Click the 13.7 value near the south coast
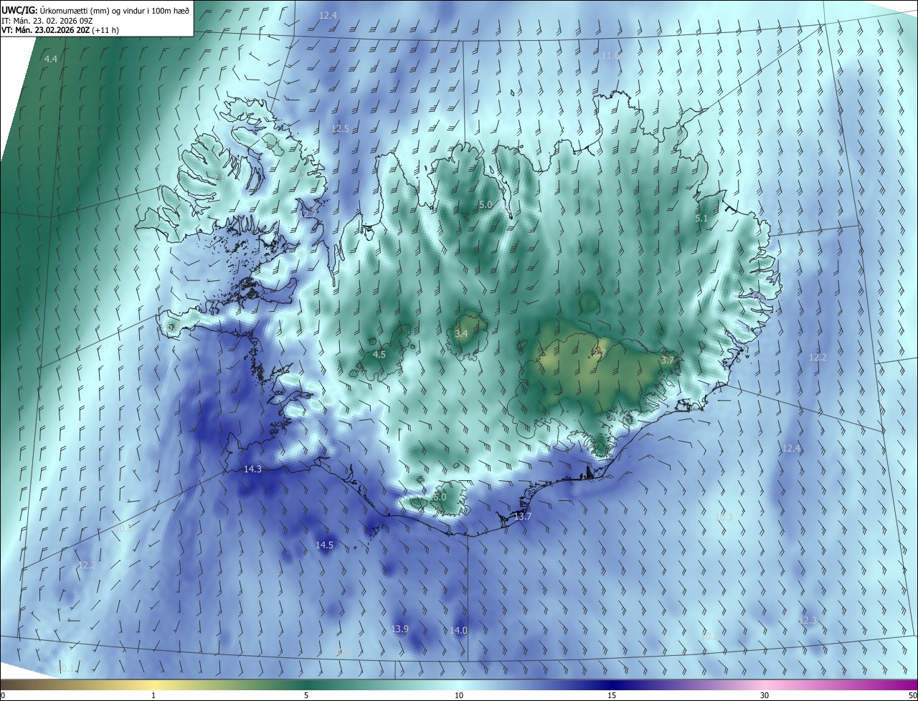918x701 pixels. [x=523, y=517]
